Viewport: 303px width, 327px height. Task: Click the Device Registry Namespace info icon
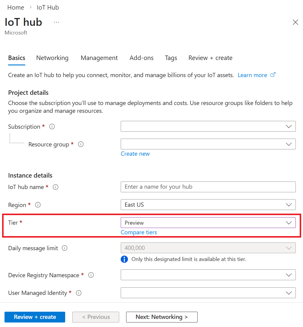pyautogui.click(x=91, y=275)
